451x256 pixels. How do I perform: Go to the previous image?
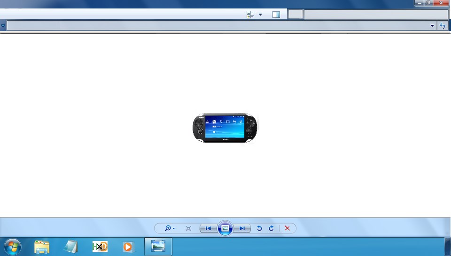209,228
